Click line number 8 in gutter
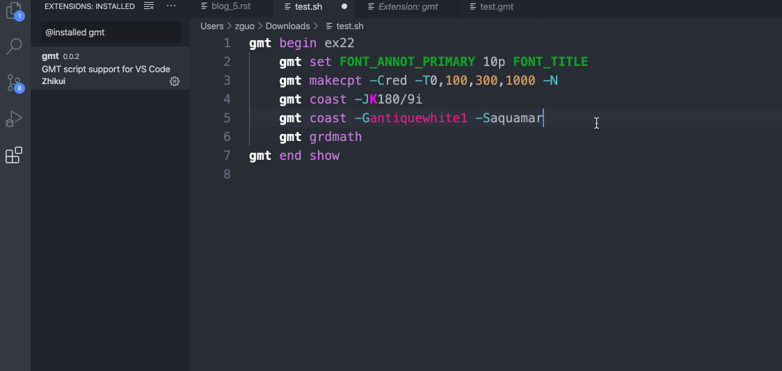The height and width of the screenshot is (371, 782). pos(228,174)
